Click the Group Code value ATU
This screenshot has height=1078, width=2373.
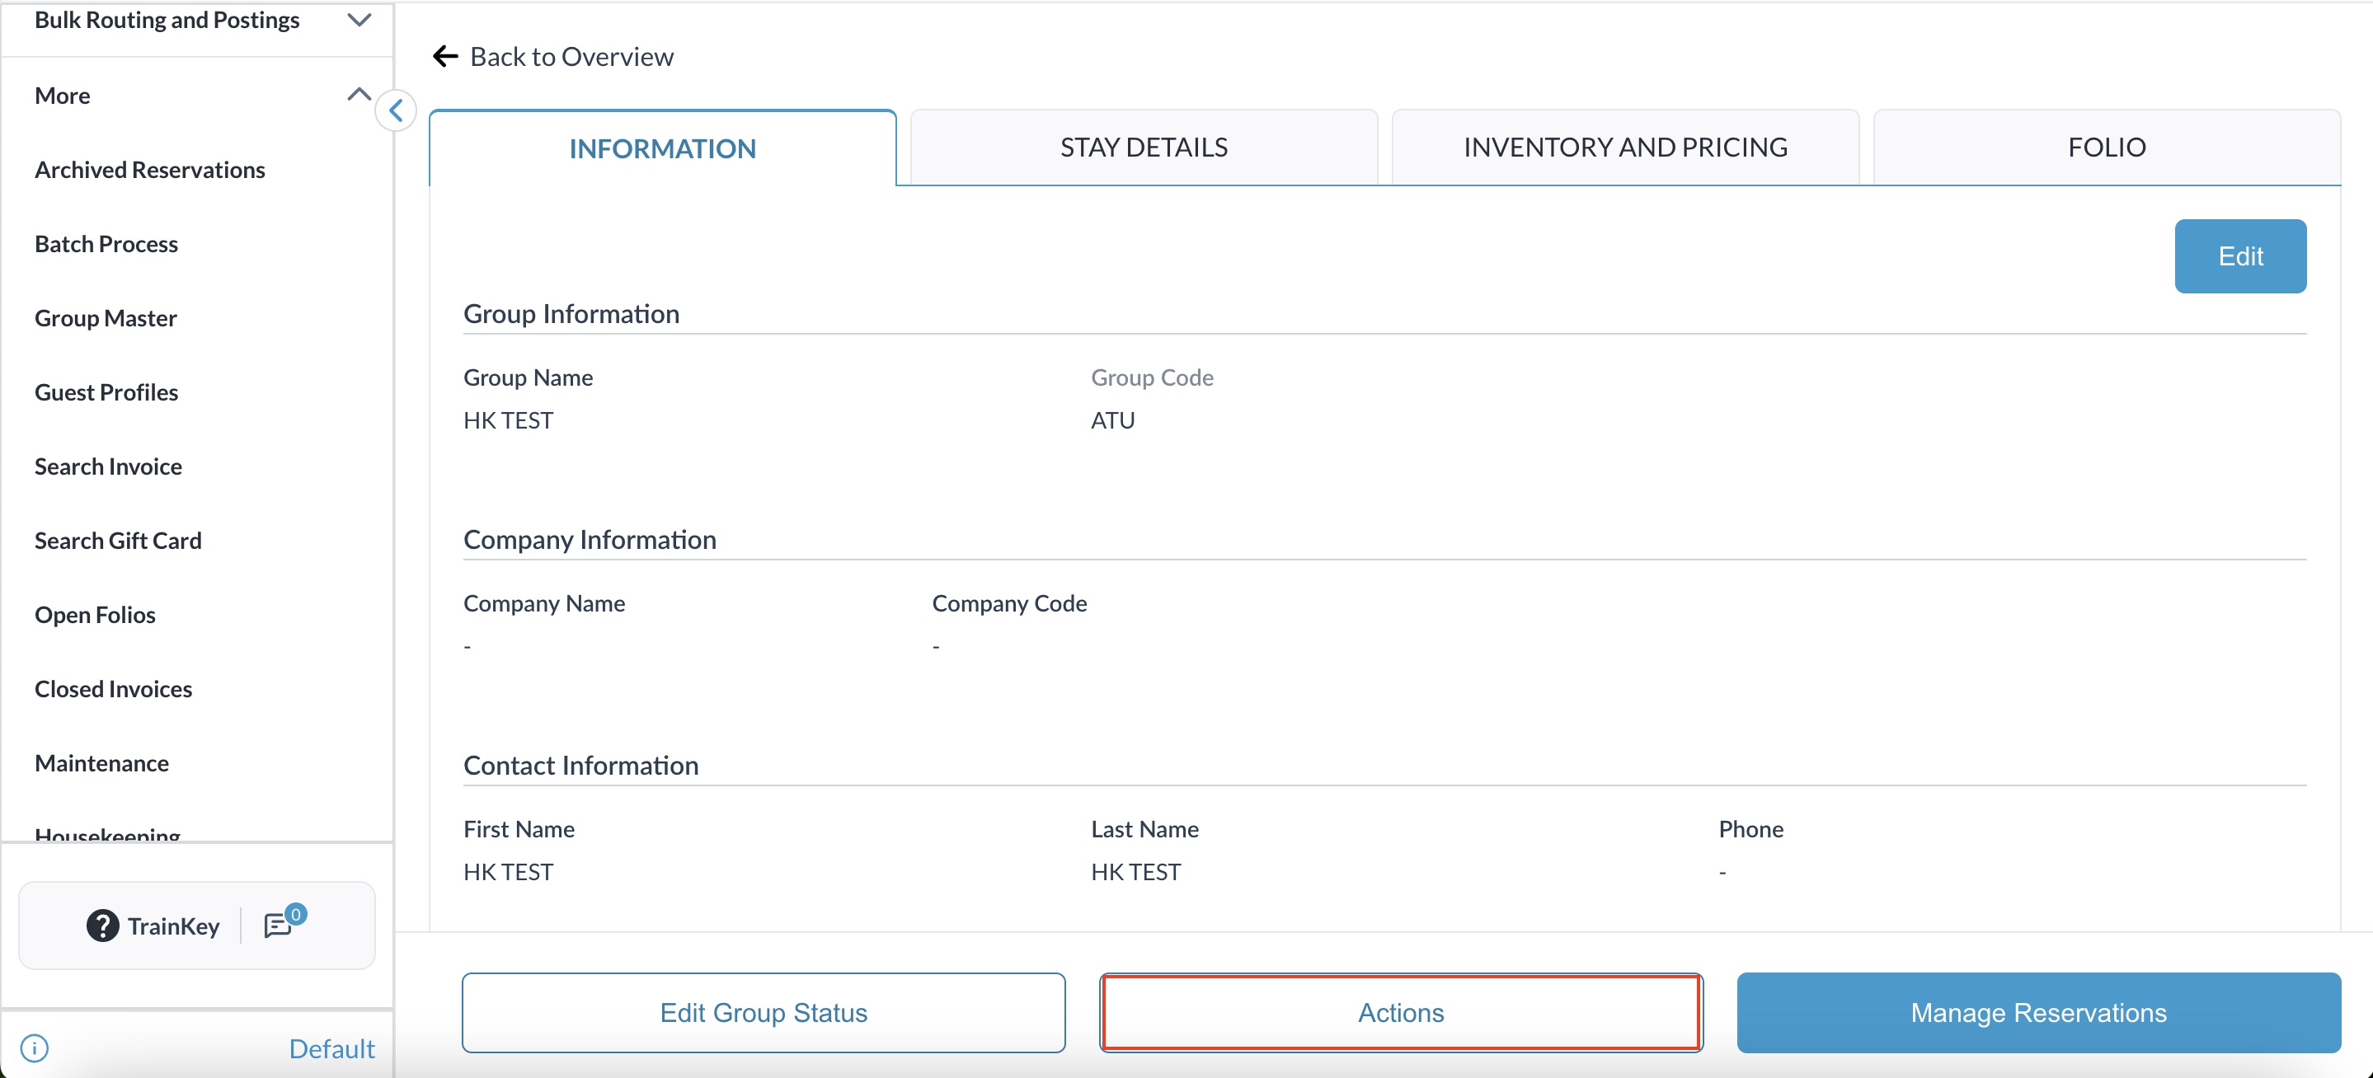click(1113, 420)
